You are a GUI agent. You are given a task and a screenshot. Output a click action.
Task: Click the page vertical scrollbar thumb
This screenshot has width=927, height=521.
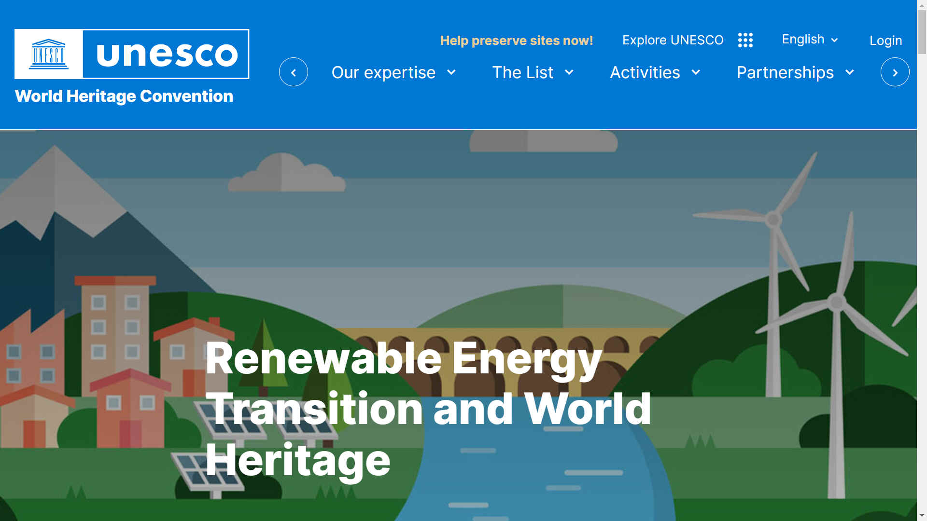[922, 32]
